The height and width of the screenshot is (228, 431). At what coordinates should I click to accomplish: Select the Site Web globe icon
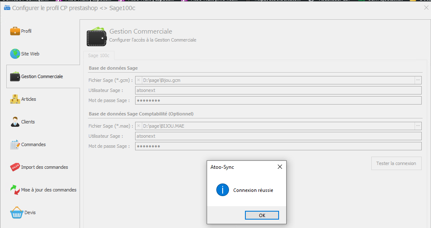15,54
